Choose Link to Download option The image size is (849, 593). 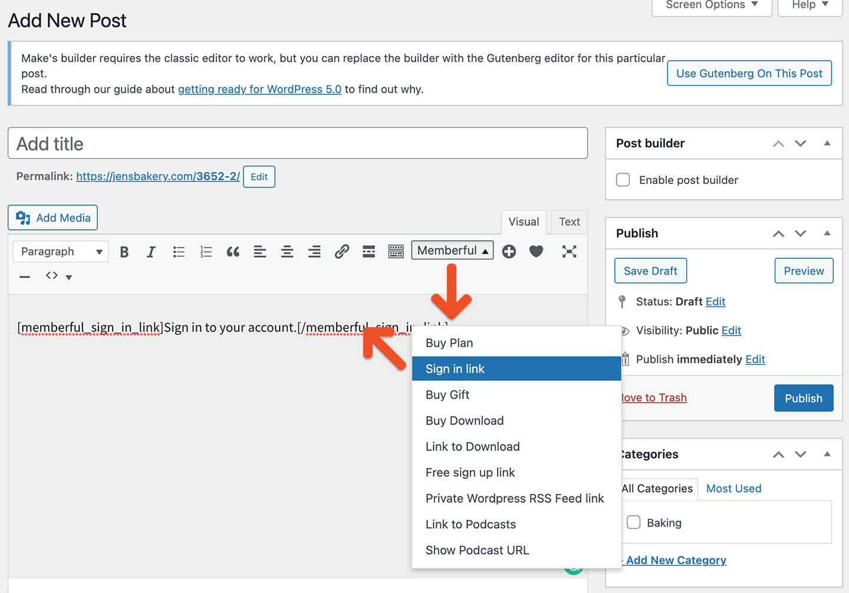[x=516, y=447]
